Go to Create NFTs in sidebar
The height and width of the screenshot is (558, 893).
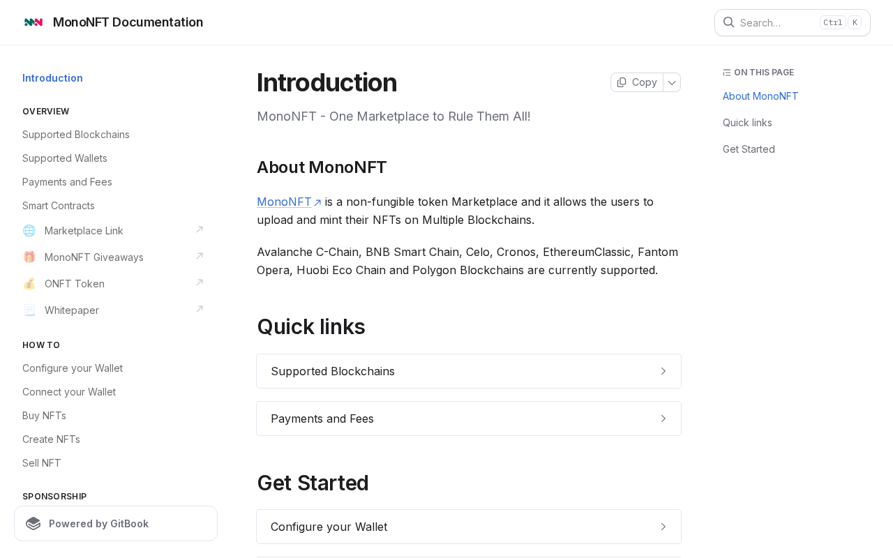click(51, 439)
